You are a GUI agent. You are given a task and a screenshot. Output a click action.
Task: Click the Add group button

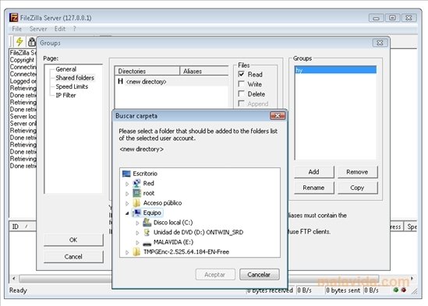313,172
